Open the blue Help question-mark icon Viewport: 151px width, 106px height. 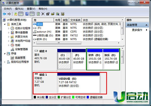click(27, 14)
